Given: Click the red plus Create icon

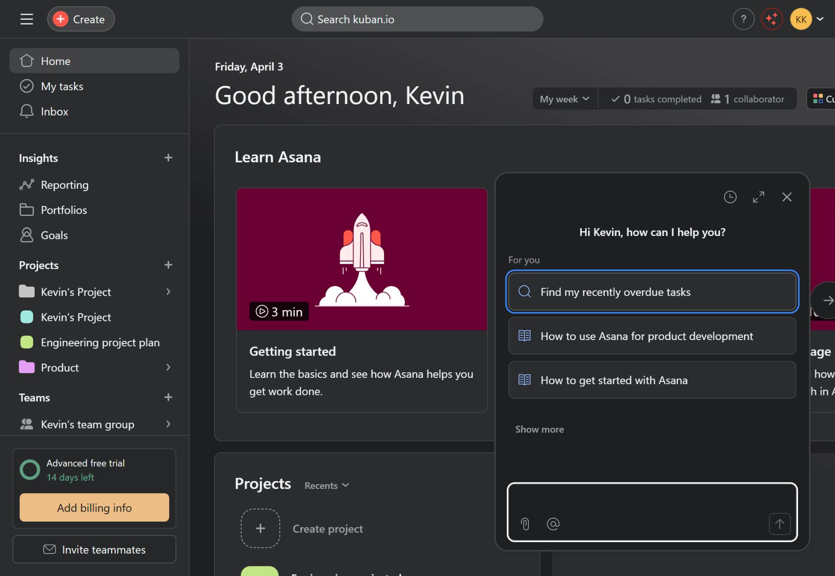Looking at the screenshot, I should (x=60, y=19).
